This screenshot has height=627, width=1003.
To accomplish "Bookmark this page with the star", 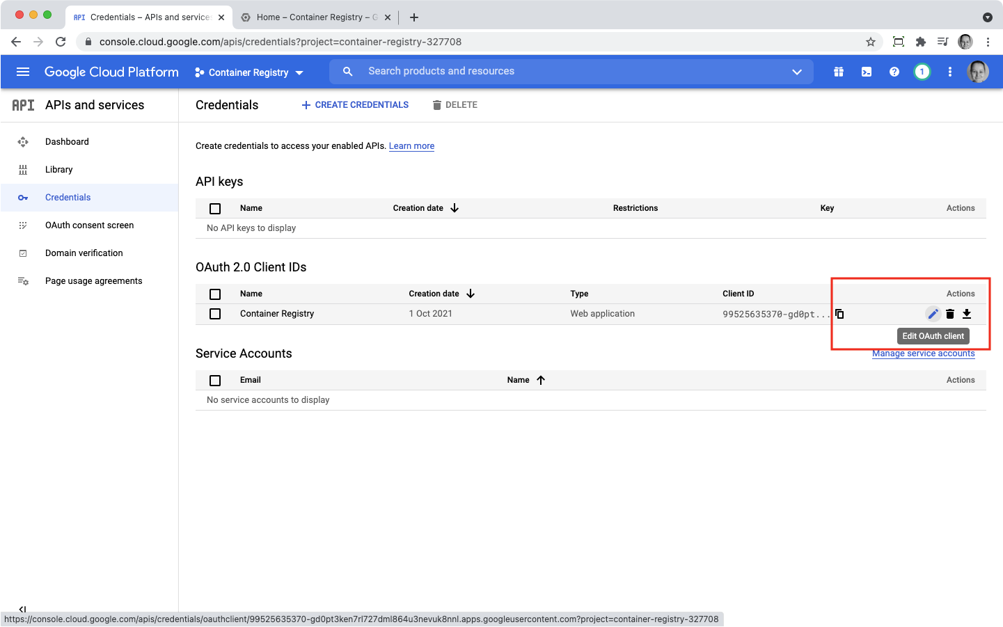I will click(871, 42).
